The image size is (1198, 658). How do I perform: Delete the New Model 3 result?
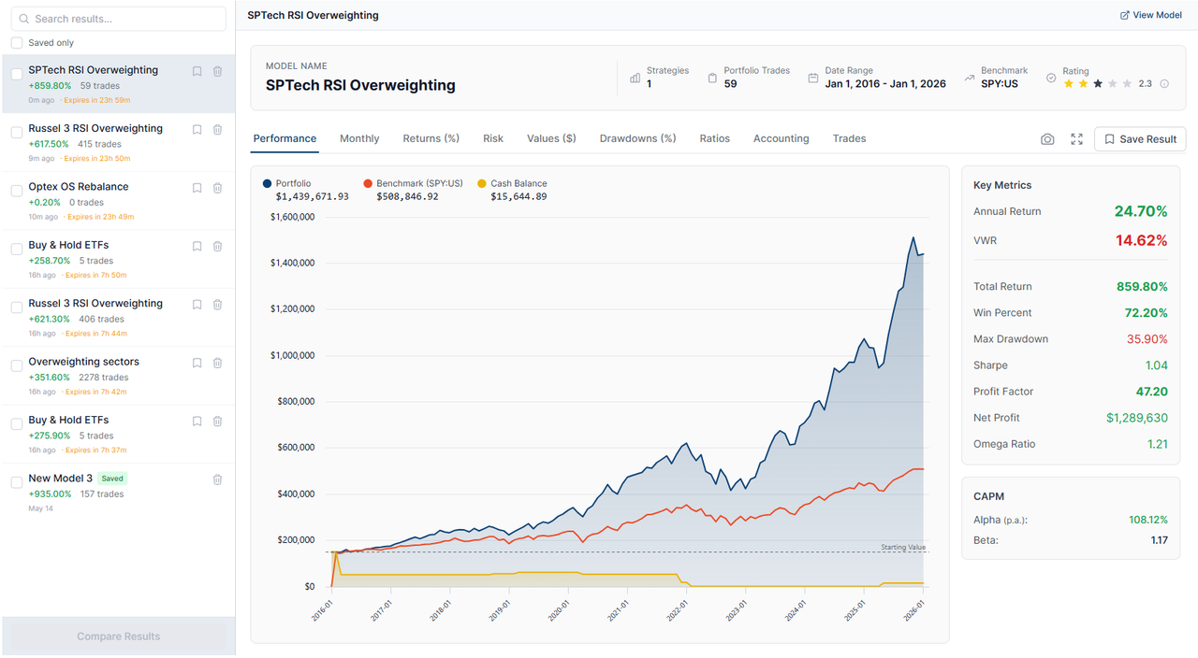pyautogui.click(x=217, y=479)
